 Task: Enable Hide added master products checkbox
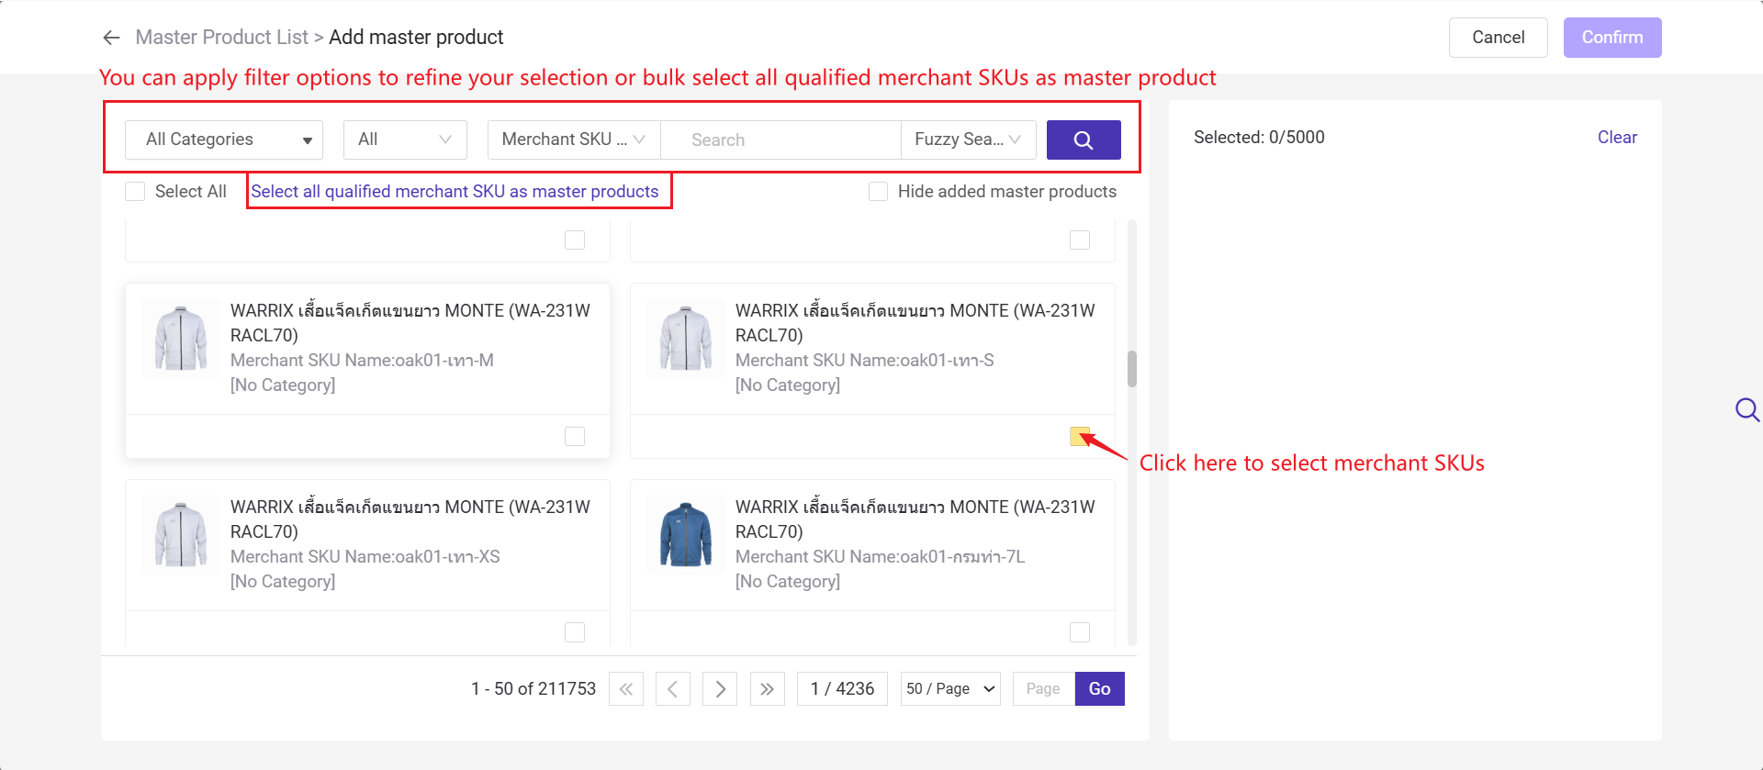(878, 191)
